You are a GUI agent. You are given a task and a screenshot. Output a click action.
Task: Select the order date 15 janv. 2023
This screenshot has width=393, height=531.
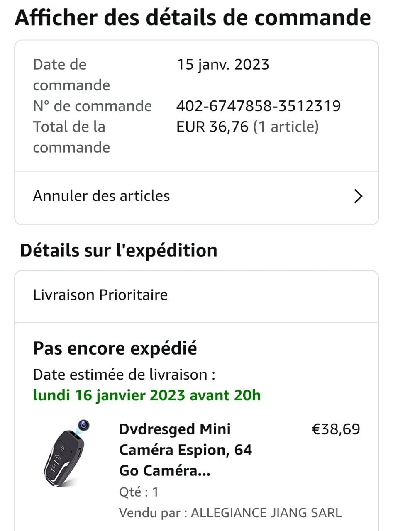click(223, 65)
